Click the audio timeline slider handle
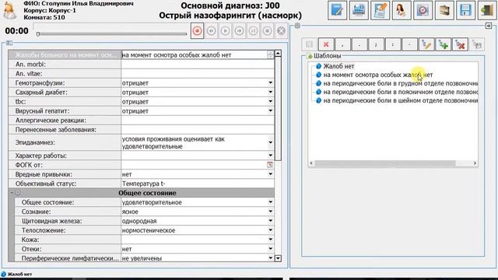498x280 pixels. (x=38, y=34)
